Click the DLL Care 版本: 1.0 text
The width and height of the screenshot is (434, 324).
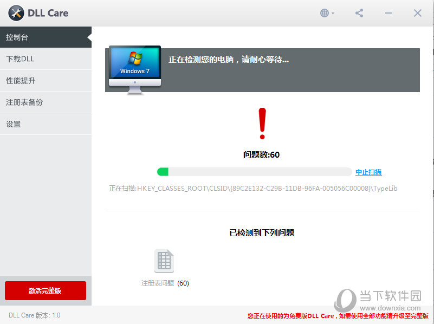(x=34, y=315)
